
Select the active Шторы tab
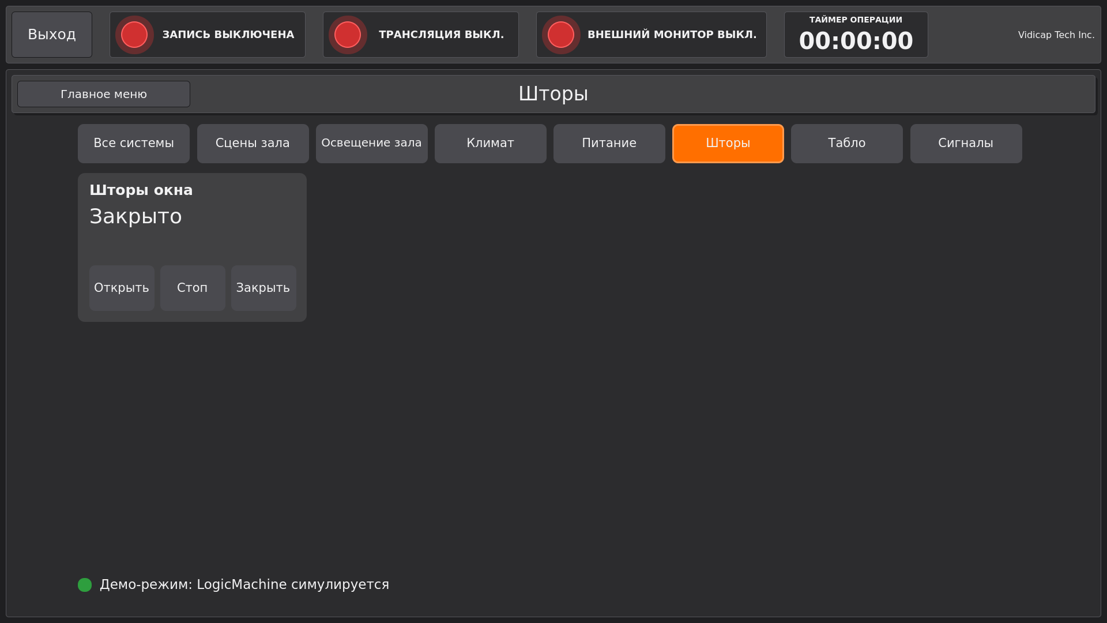click(728, 144)
